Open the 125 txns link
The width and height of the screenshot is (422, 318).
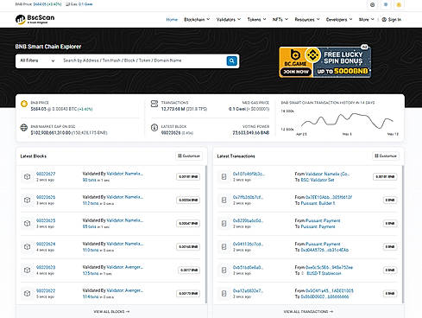pos(91,273)
